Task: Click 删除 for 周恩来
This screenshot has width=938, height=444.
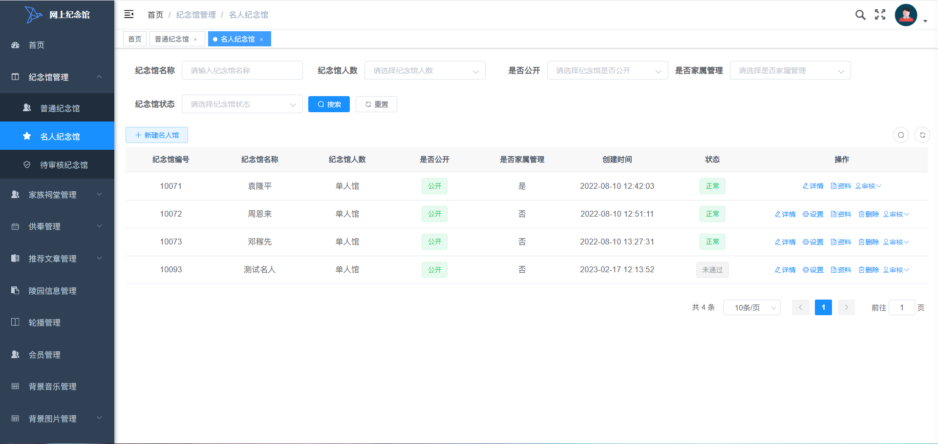Action: tap(869, 214)
